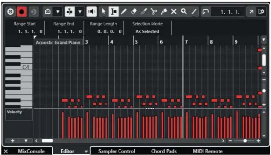The image size is (271, 155).
Task: Select the Zoom magnifier tool
Action: click(184, 12)
